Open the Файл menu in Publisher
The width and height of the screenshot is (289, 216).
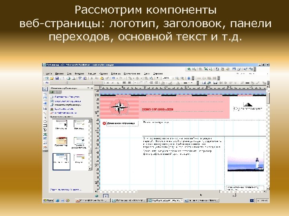click(x=48, y=74)
